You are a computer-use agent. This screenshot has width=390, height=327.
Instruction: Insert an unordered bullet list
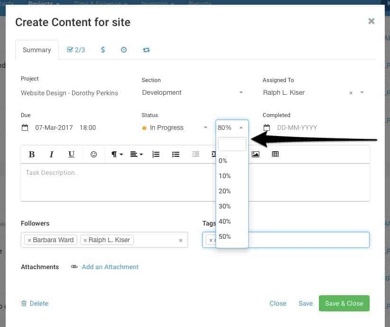(175, 154)
